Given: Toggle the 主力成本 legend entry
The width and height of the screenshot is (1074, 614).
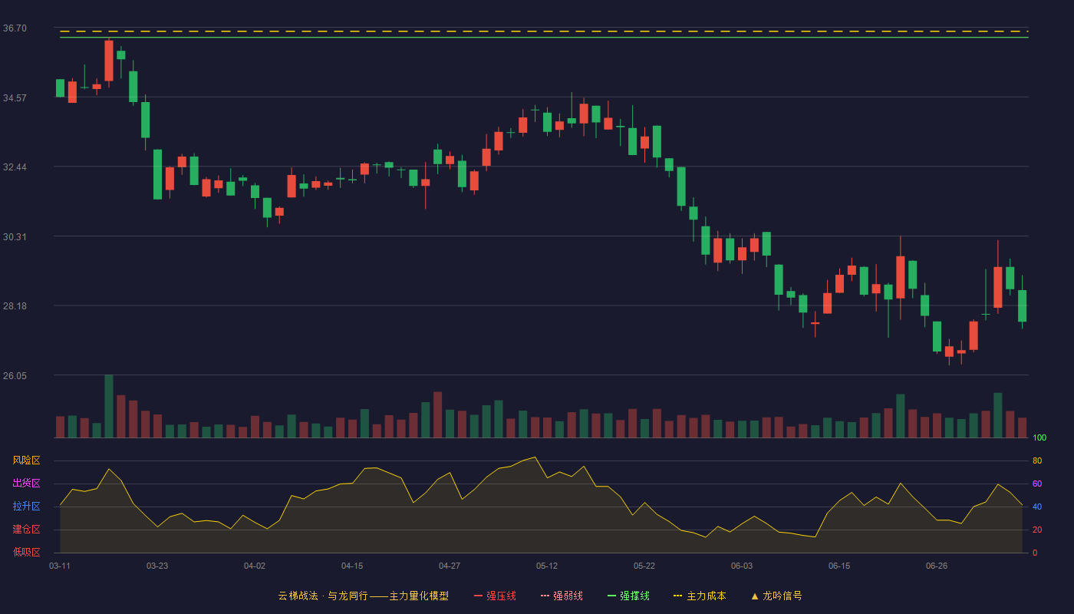Looking at the screenshot, I should (x=700, y=596).
